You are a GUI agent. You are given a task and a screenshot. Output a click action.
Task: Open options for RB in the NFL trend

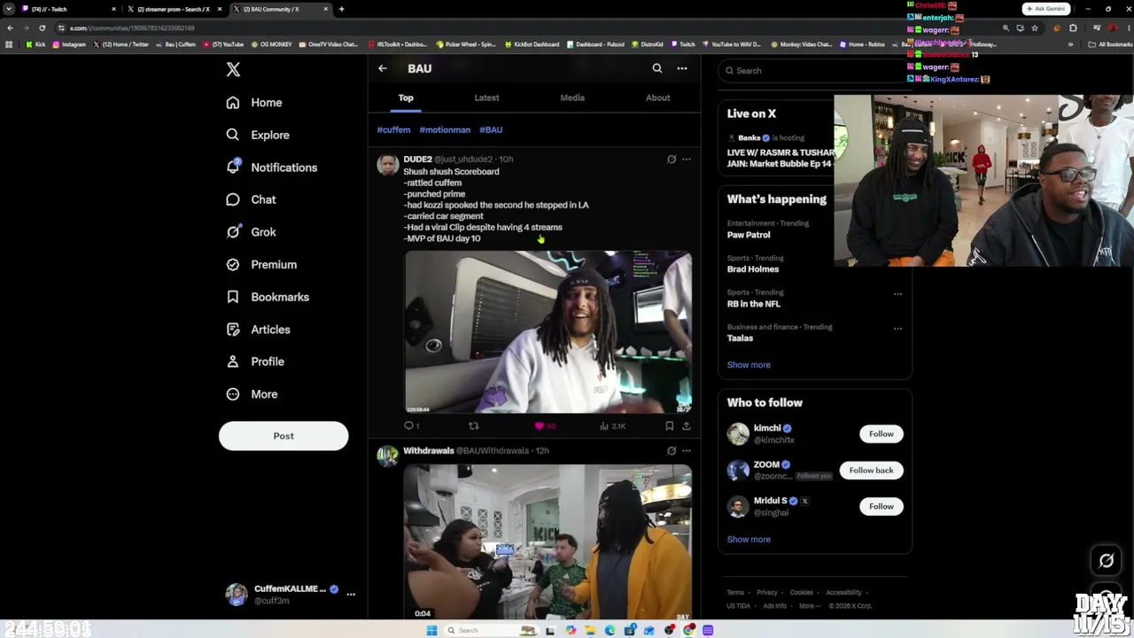coord(897,294)
